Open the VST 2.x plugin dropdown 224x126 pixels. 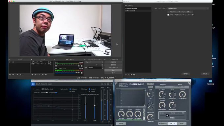click(x=188, y=9)
